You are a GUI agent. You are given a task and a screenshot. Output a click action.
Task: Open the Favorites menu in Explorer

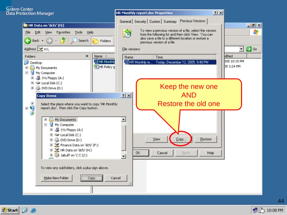tap(63, 32)
